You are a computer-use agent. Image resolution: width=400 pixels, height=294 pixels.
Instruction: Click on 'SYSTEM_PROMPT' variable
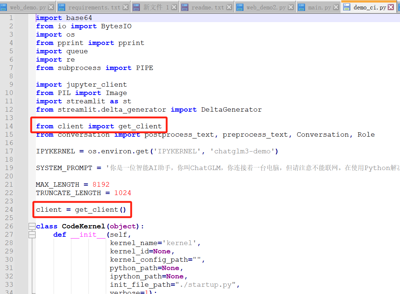pos(64,168)
